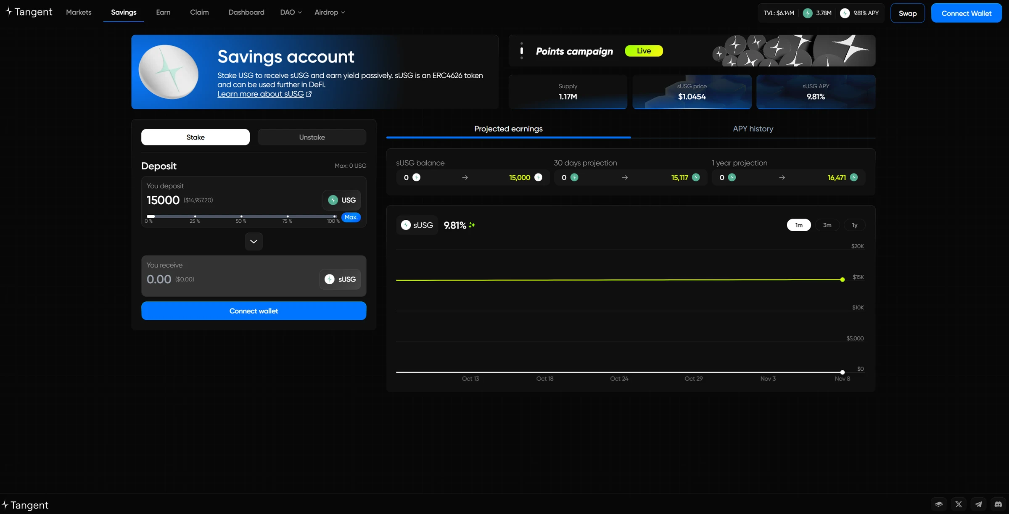Switch to APY history tab
This screenshot has height=514, width=1009.
click(753, 129)
